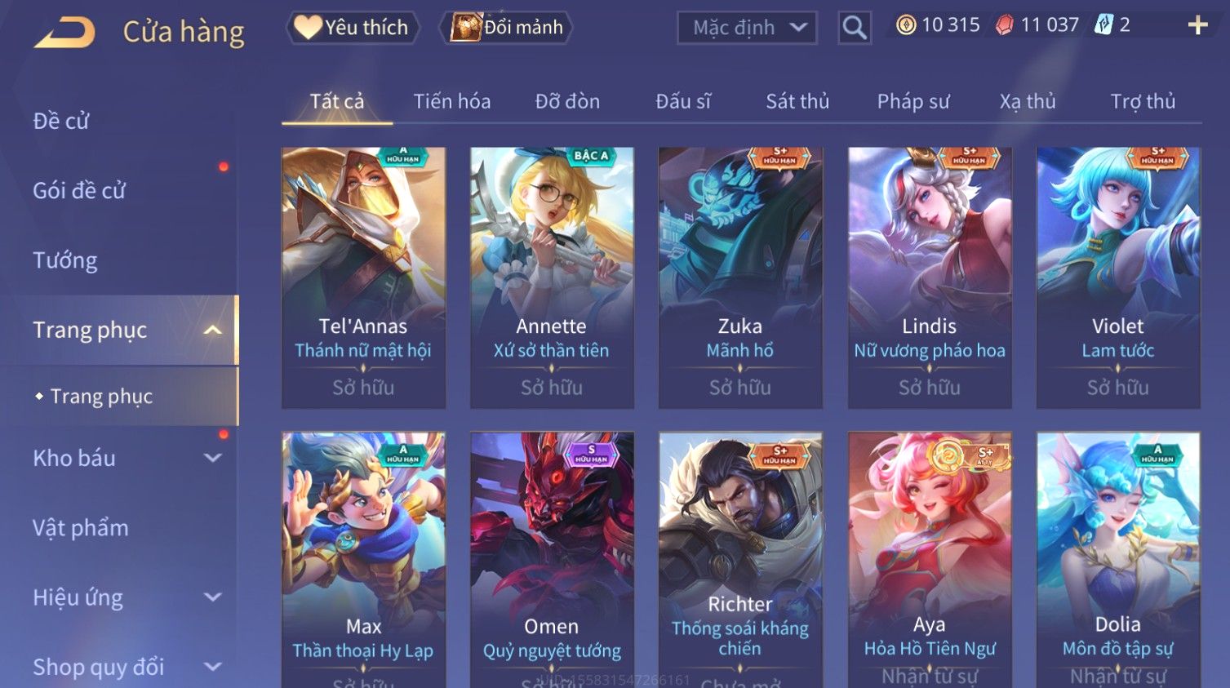Tap the gold coin currency icon
Image resolution: width=1230 pixels, height=688 pixels.
pyautogui.click(x=906, y=25)
